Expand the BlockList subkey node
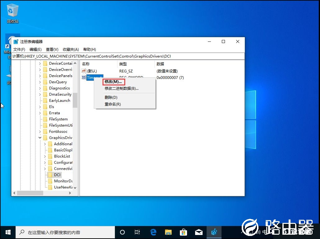Screen dimensions: 320x239 pyautogui.click(x=45, y=156)
